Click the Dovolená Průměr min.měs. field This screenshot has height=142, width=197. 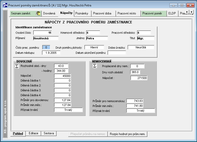pos(62,105)
